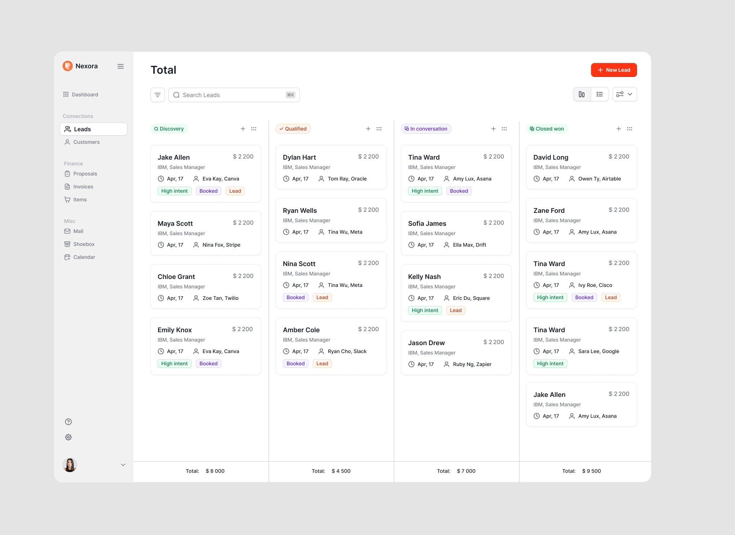Click person icon beside Owen Ty, Airtable

point(572,179)
